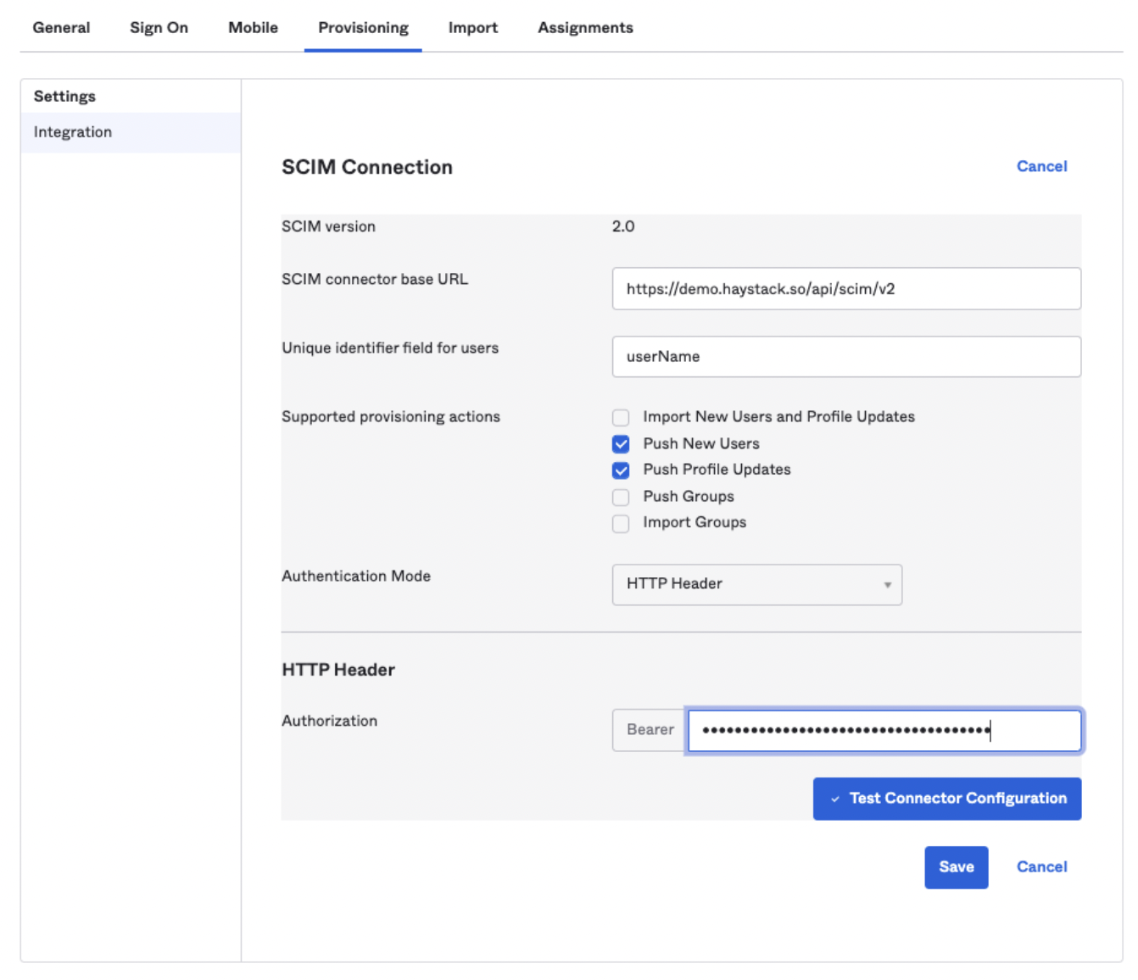Open the General tab
This screenshot has width=1138, height=980.
pyautogui.click(x=61, y=28)
